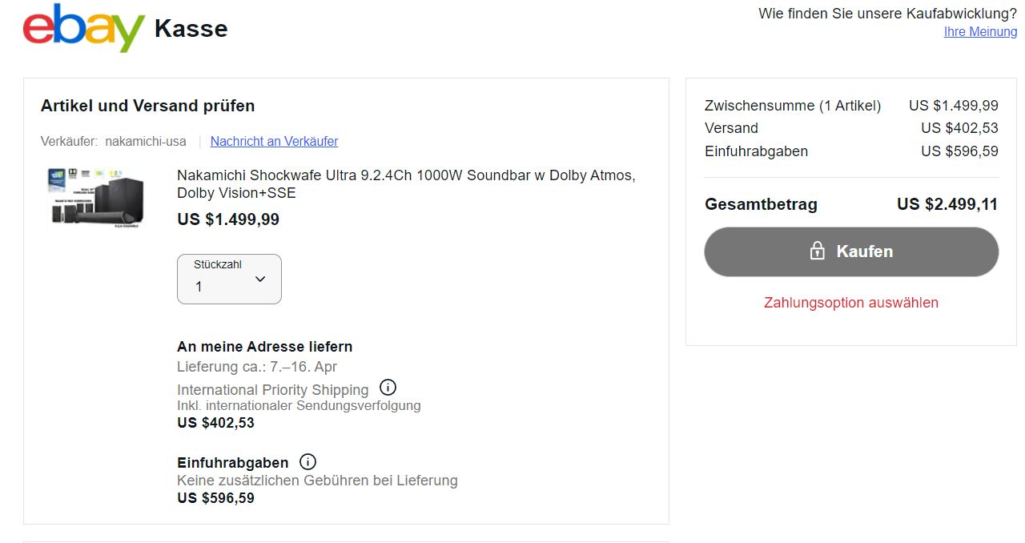Click info icon next to Einfuhrabgaben heading
This screenshot has height=543, width=1025.
307,462
